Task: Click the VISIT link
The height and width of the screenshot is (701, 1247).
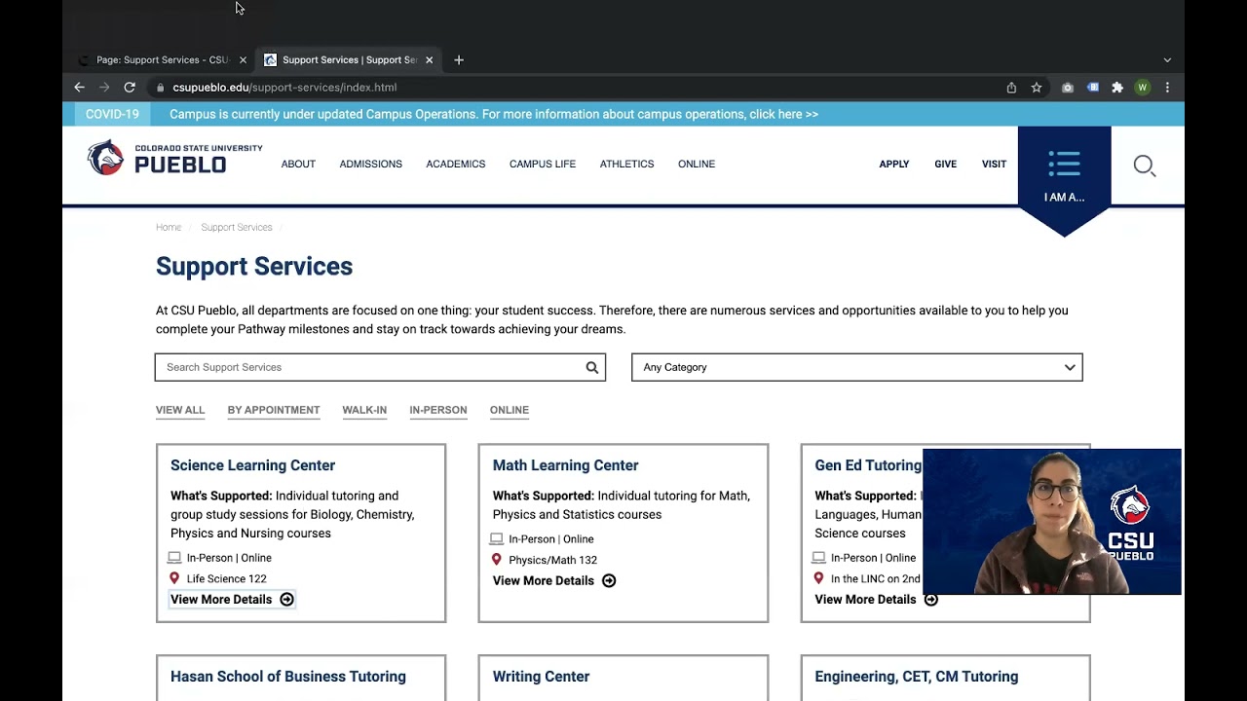Action: coord(994,164)
